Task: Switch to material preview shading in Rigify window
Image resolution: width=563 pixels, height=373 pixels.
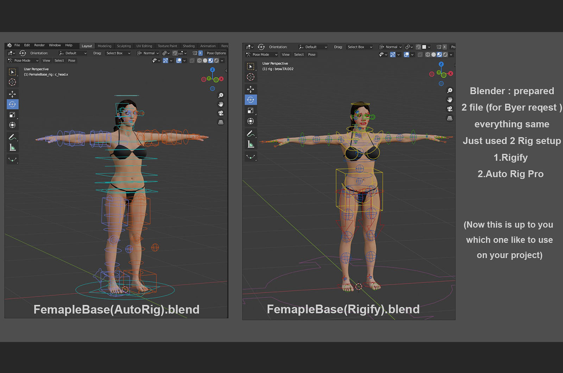Action: pyautogui.click(x=439, y=55)
